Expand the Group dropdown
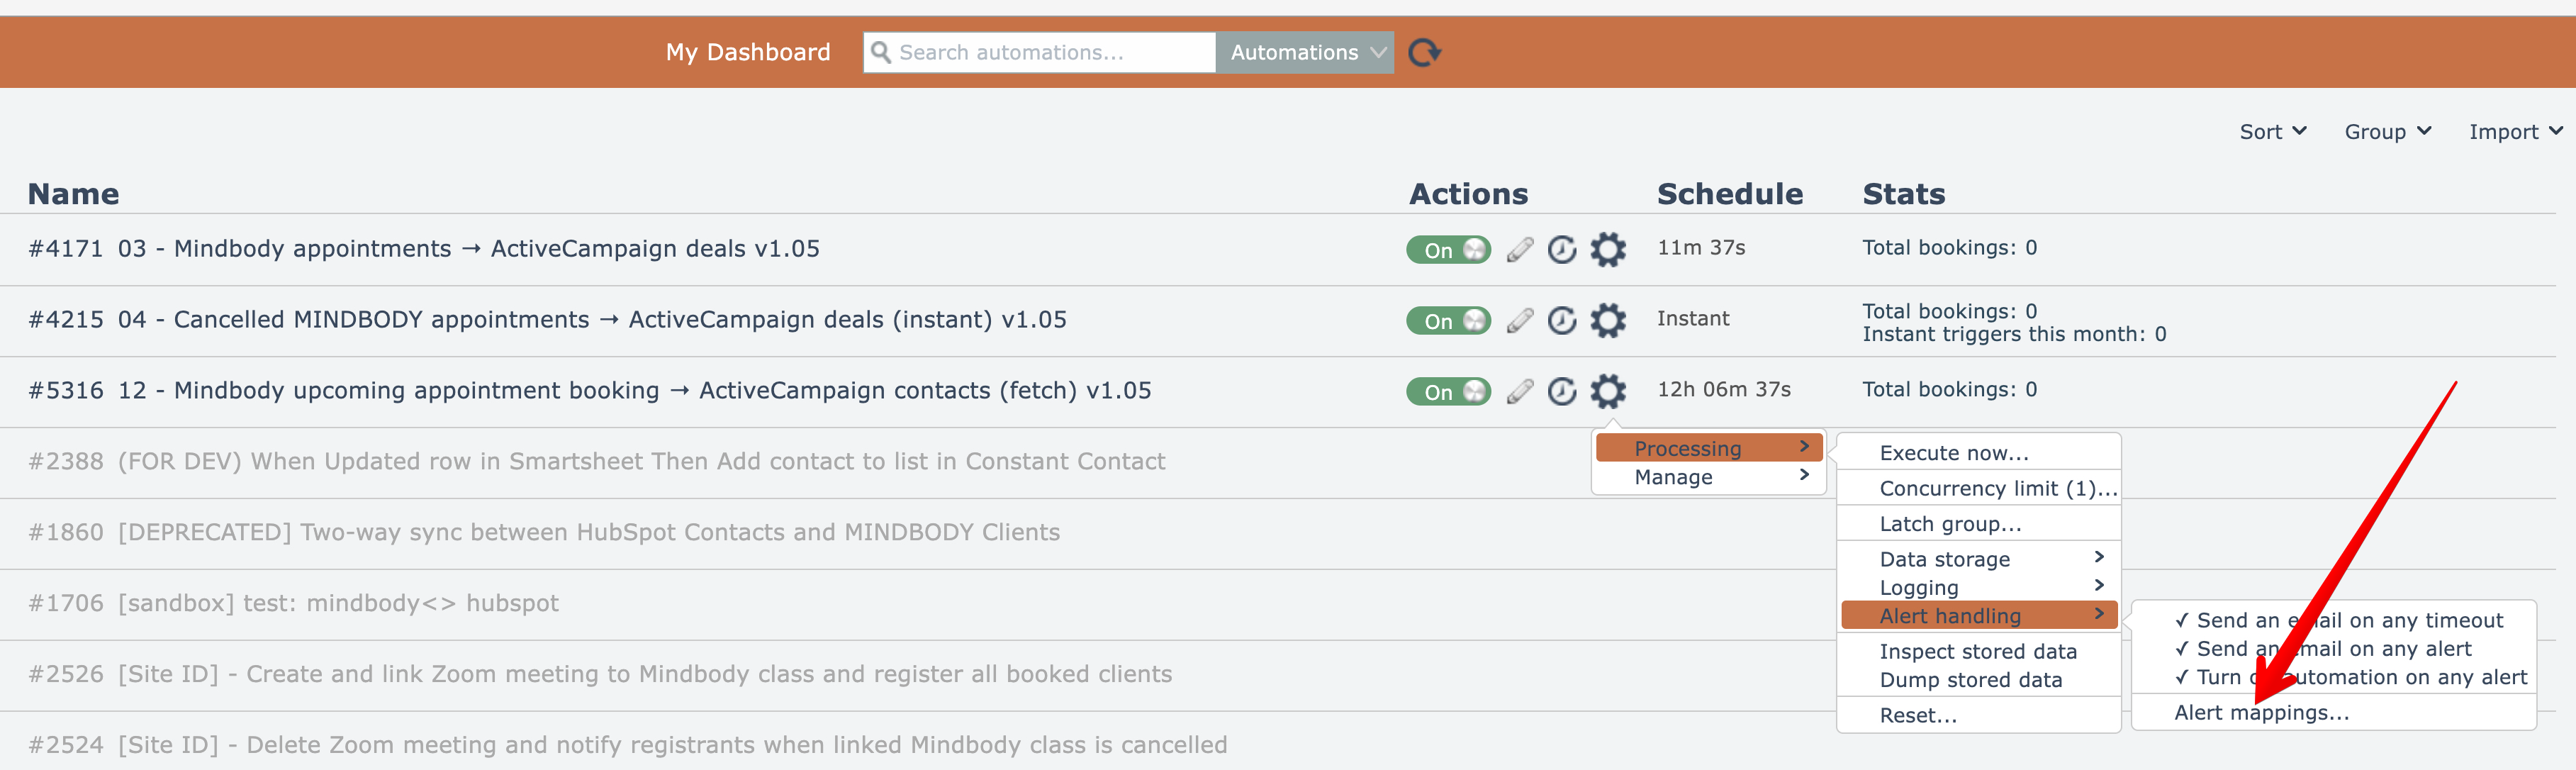2576x770 pixels. click(x=2387, y=132)
